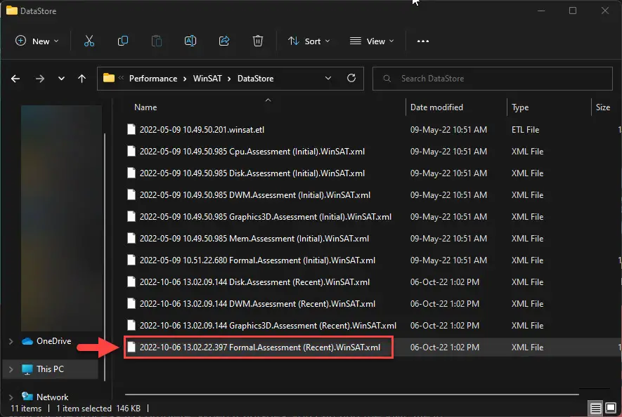
Task: Open the View layout dropdown
Action: [372, 41]
